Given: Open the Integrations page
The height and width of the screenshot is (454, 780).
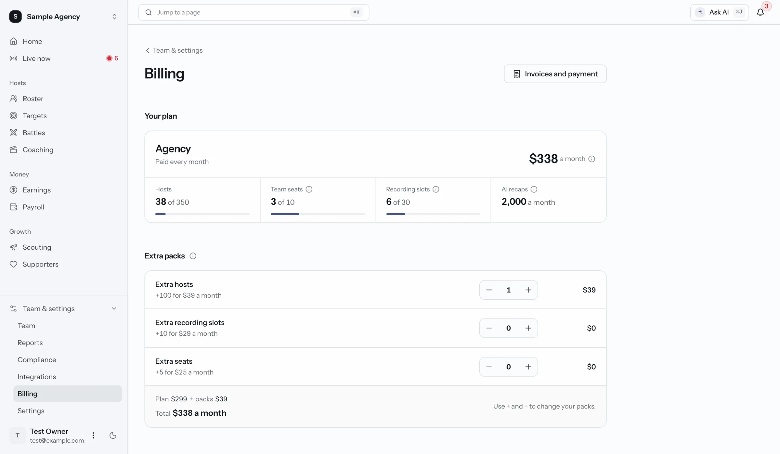Looking at the screenshot, I should 68,377.
